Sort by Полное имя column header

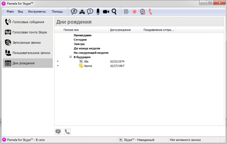tap(85, 30)
